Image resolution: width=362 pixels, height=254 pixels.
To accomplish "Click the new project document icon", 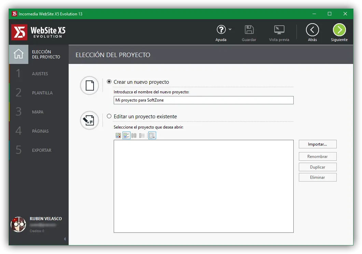I will point(89,85).
